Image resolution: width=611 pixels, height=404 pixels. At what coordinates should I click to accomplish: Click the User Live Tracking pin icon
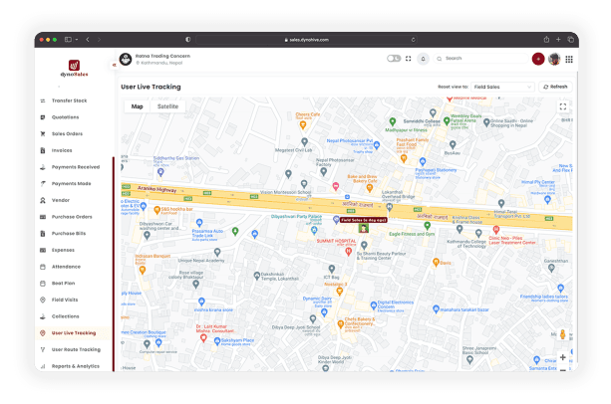43,333
